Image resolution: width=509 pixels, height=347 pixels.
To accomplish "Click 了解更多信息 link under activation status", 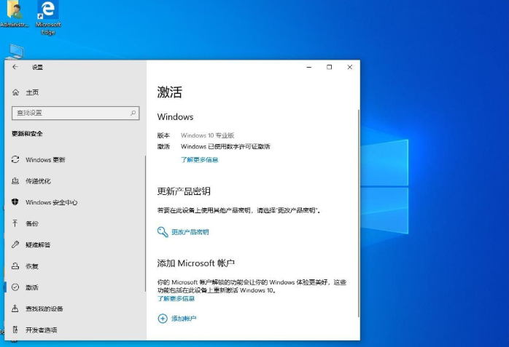I will (x=199, y=159).
